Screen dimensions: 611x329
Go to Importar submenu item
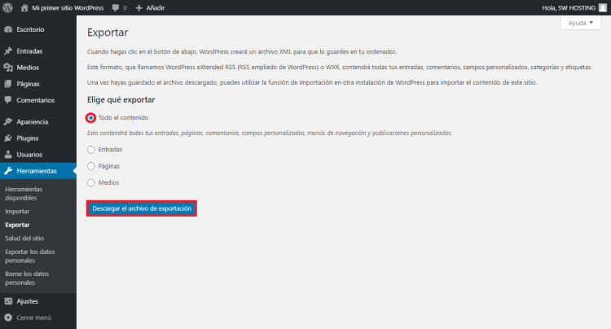click(x=17, y=212)
